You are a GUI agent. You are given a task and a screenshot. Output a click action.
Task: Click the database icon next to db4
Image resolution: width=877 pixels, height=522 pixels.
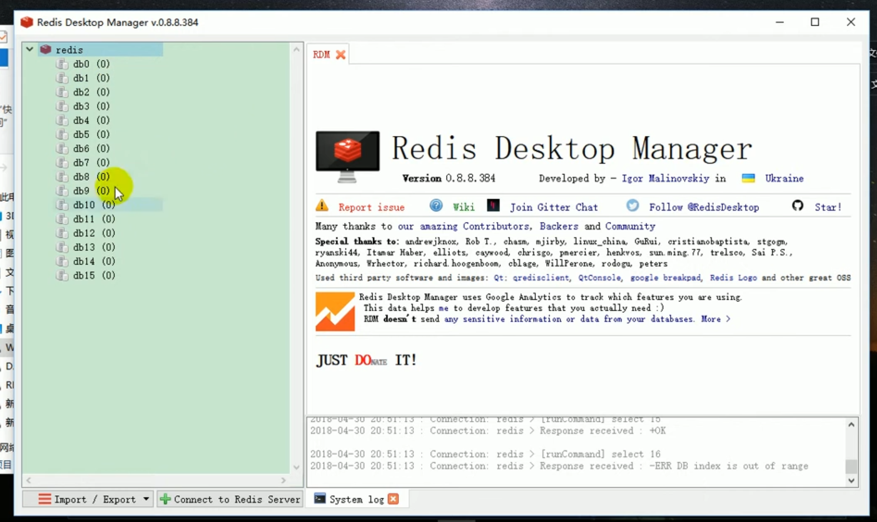tap(62, 120)
